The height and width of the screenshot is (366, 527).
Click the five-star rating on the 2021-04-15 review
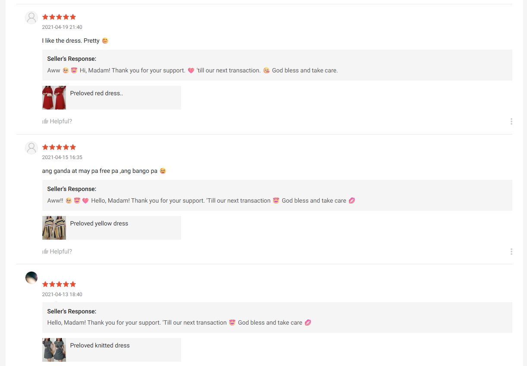(x=59, y=147)
